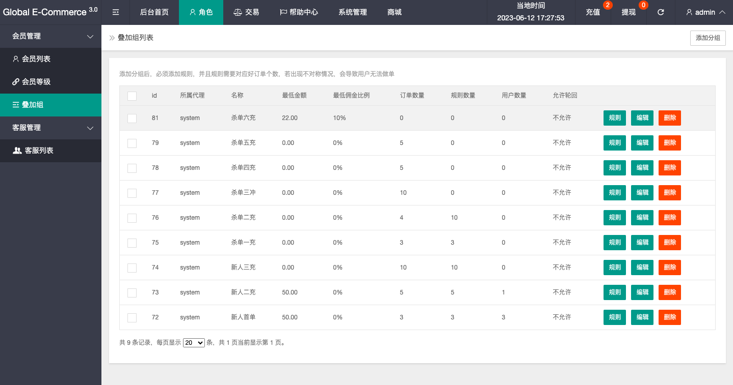Delete the 杀单五充 group
This screenshot has width=733, height=385.
[669, 143]
